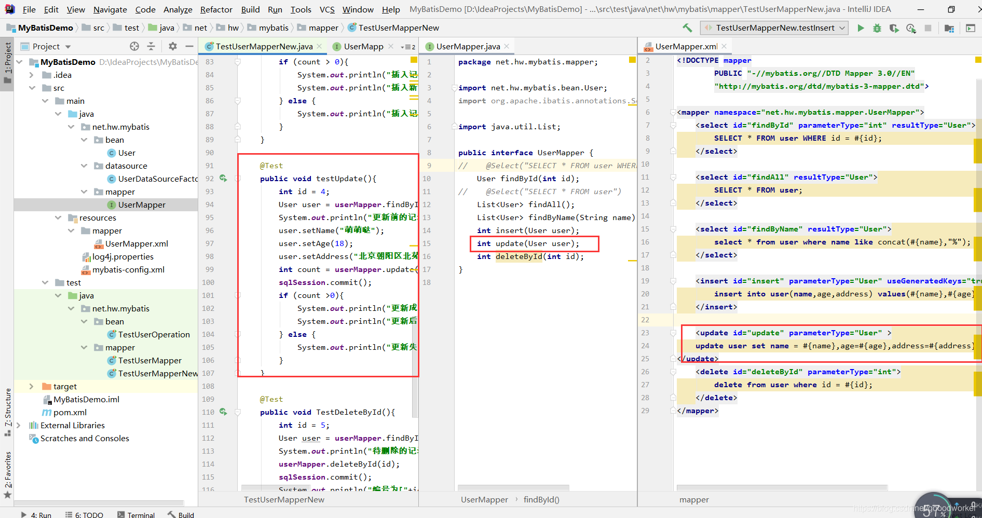Click the Debug bug icon
The image size is (982, 518).
[x=877, y=28]
